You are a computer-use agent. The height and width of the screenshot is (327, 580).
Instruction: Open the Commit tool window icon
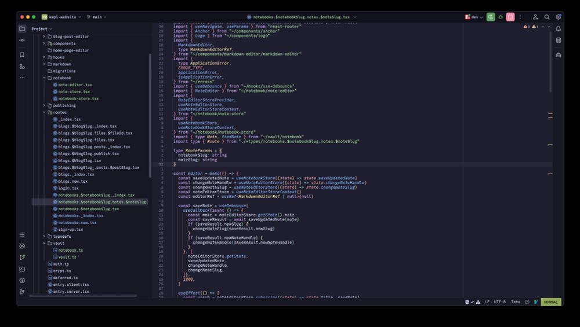click(22, 41)
